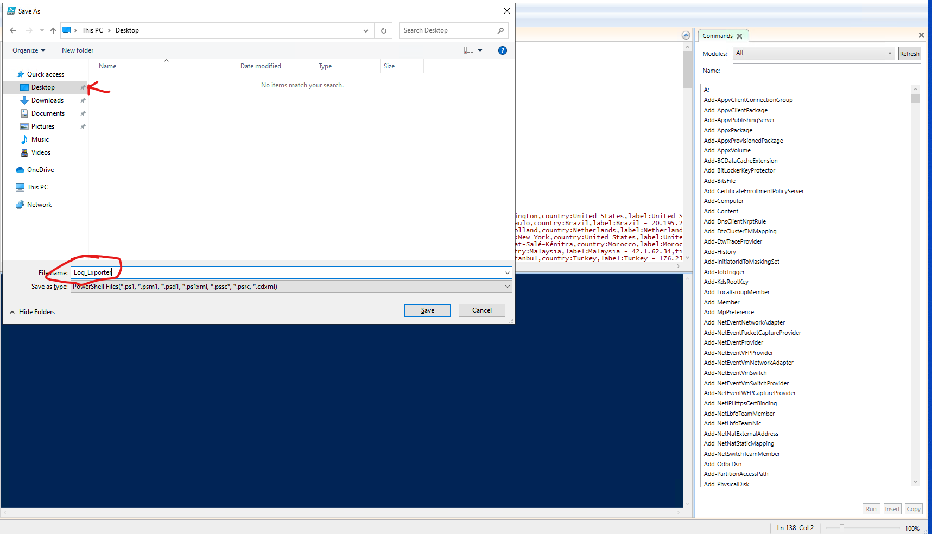Open help via the question mark icon
Screen dimensions: 932x534
coord(502,50)
